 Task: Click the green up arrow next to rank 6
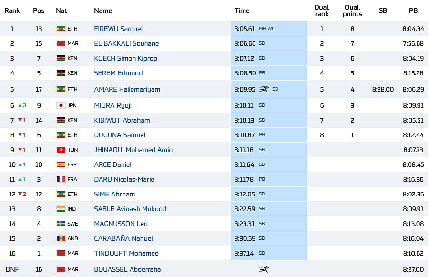coord(20,105)
